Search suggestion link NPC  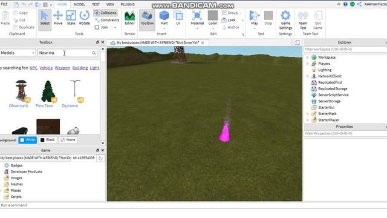33,68
